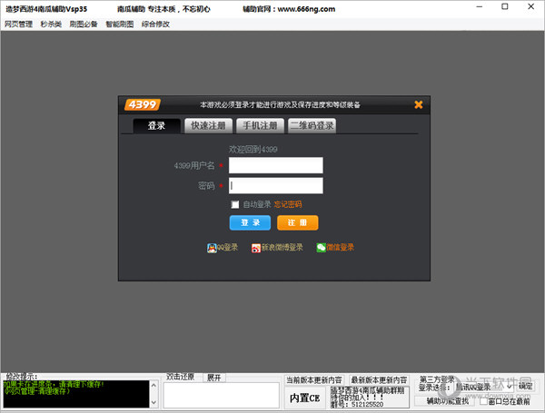Click the green hint text in black box
Viewport: 545px width, 413px height.
[54, 388]
